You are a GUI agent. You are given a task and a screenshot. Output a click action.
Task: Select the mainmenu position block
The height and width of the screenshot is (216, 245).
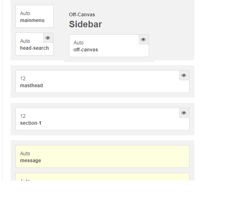coord(34,16)
